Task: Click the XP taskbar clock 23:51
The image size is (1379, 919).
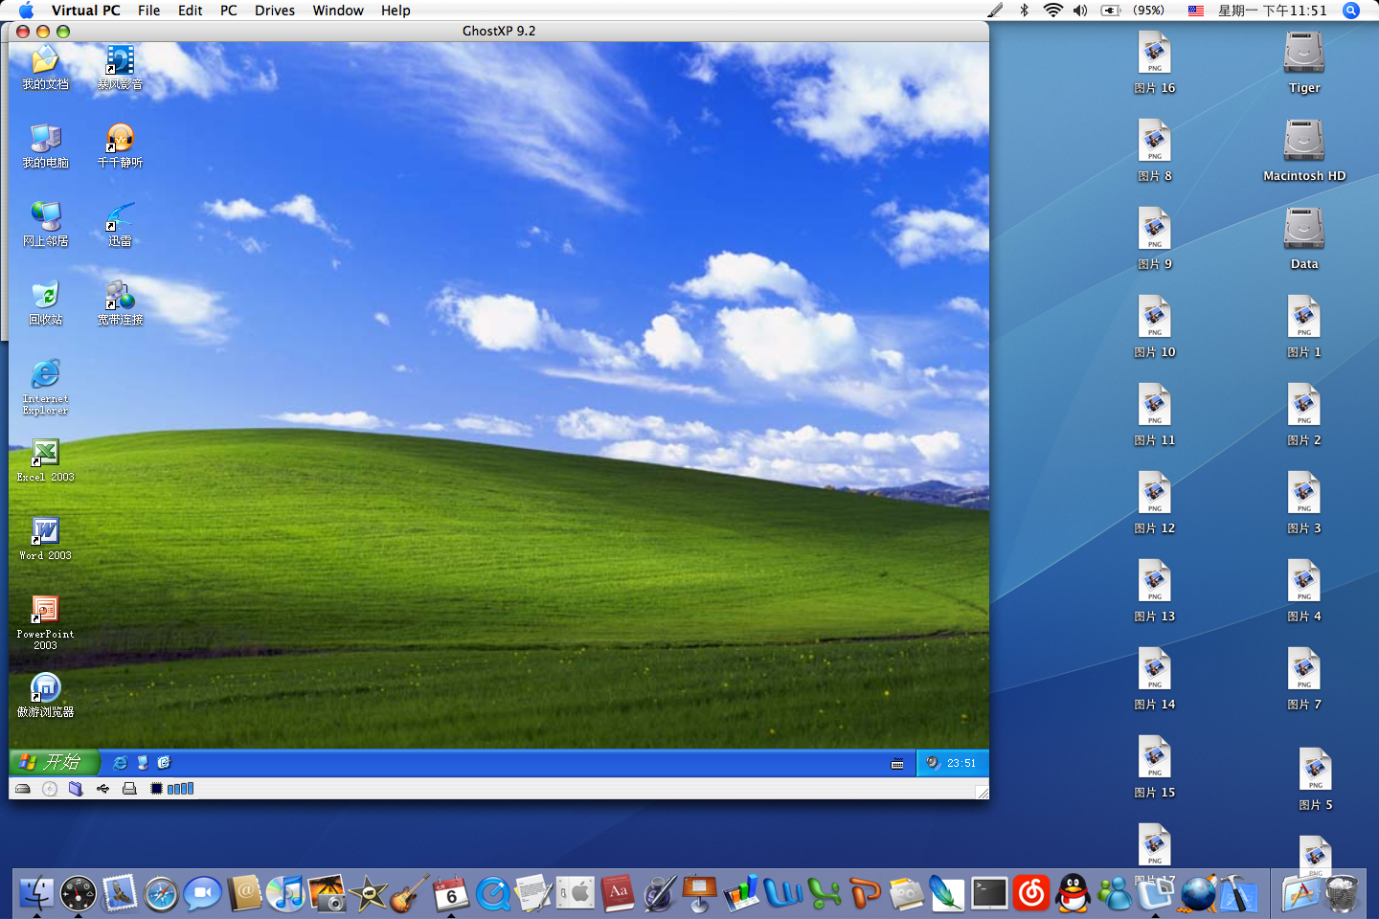Action: (x=961, y=763)
